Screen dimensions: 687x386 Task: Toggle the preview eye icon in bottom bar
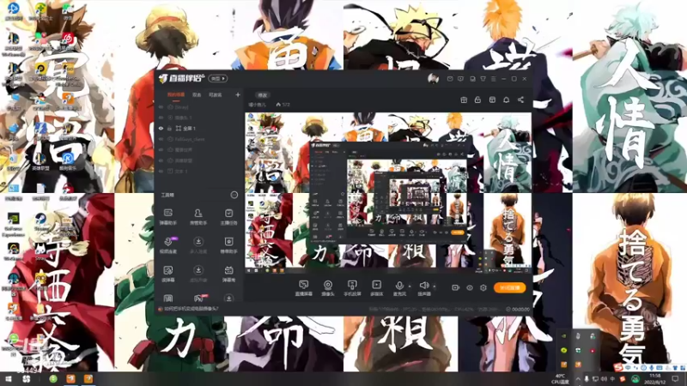click(469, 287)
